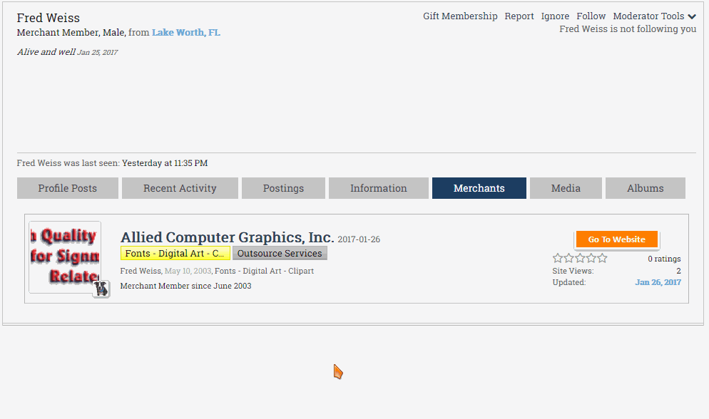
Task: Click the 2017-01-26 date beside the title
Action: 359,239
